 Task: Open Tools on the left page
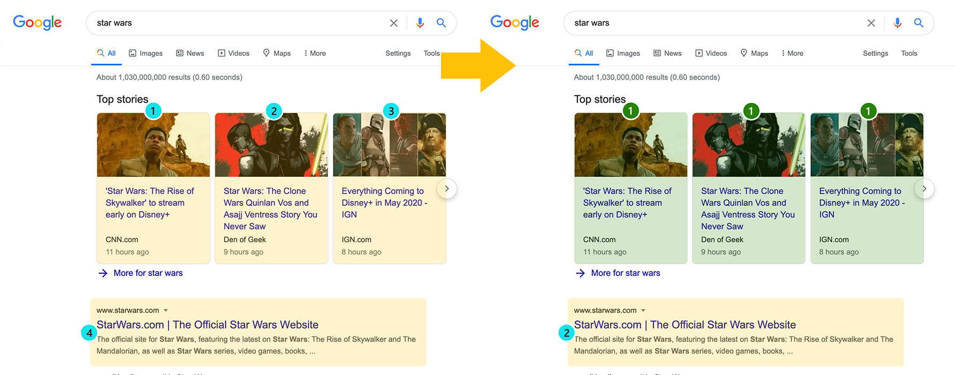point(431,53)
